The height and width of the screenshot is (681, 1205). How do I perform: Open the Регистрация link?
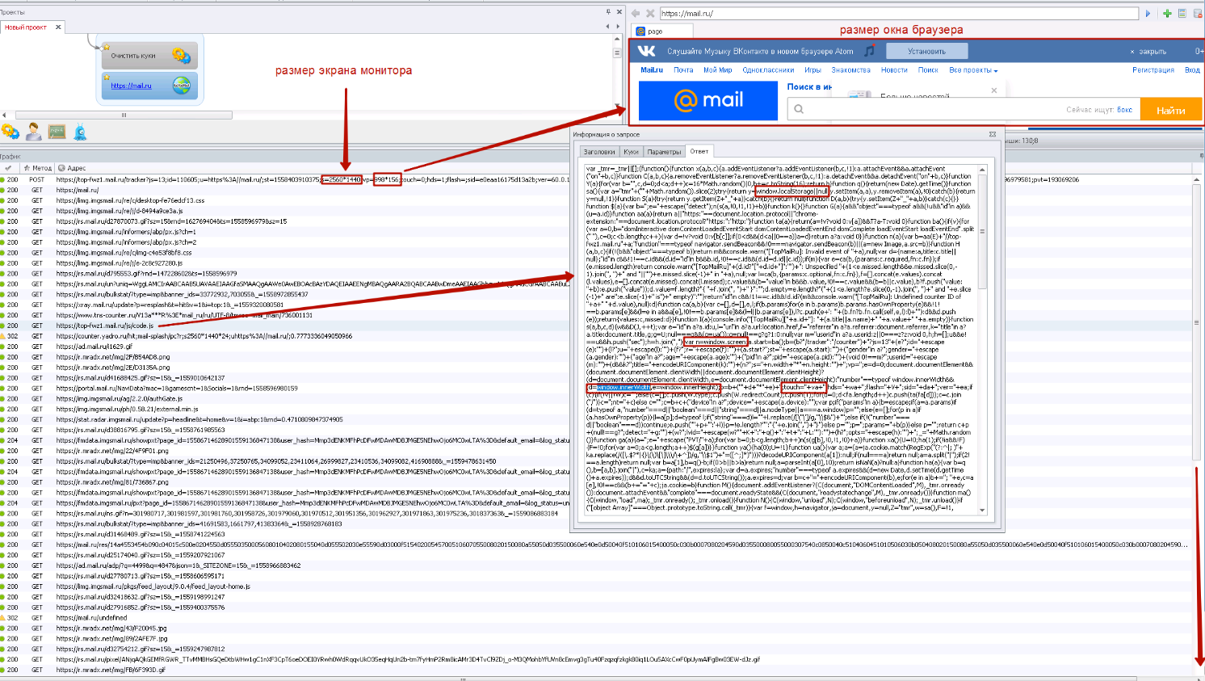(1153, 70)
